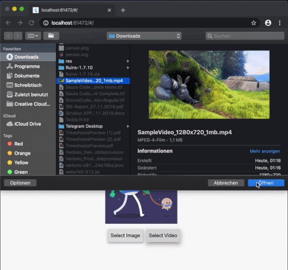Click Select Video button on page
The height and width of the screenshot is (270, 288).
pos(163,235)
